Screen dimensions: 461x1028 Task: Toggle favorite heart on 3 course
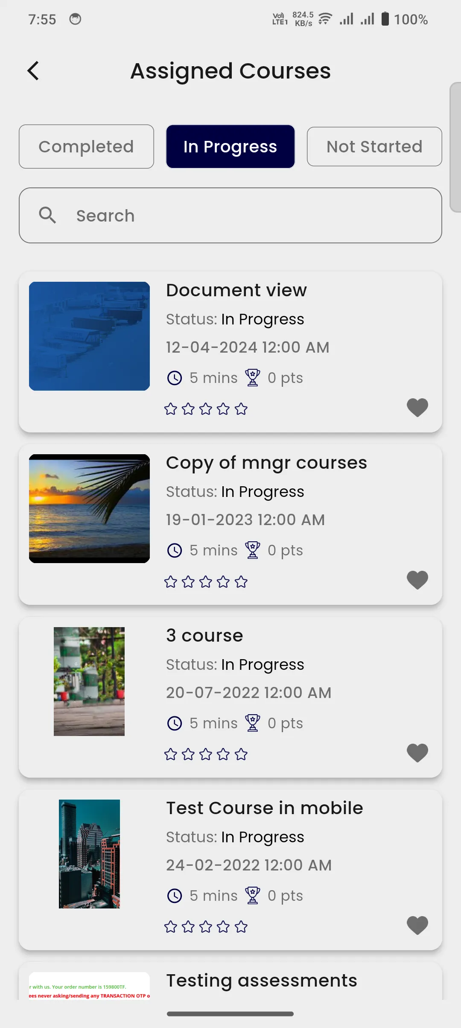[417, 753]
